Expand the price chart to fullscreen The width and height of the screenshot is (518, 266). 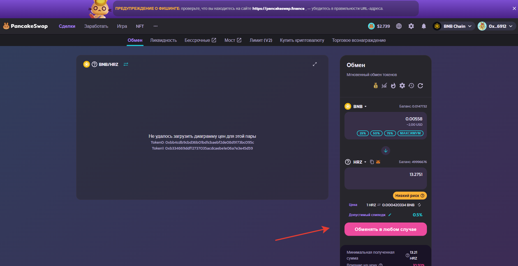[x=315, y=64]
